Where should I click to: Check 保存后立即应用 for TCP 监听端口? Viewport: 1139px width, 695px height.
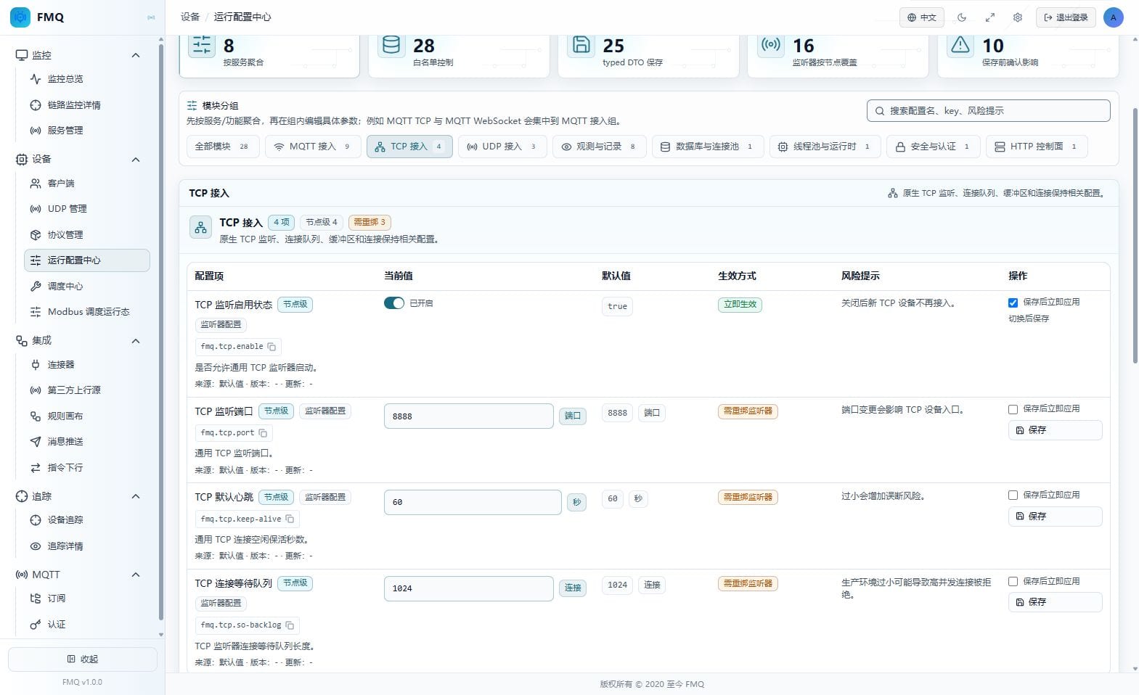[x=1013, y=409]
